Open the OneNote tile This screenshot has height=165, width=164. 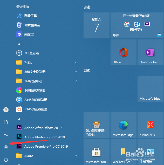point(151,52)
